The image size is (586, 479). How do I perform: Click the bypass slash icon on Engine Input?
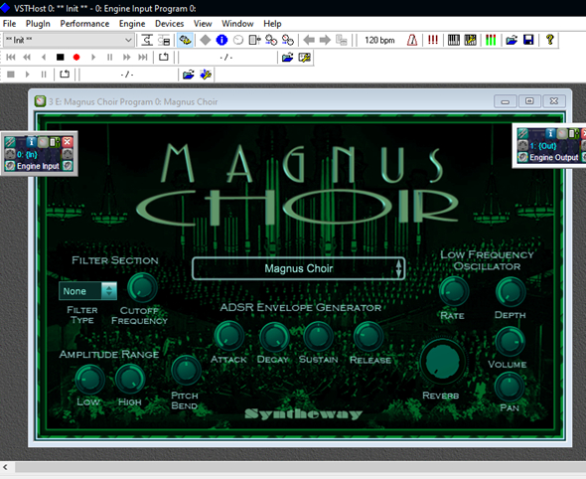[10, 142]
